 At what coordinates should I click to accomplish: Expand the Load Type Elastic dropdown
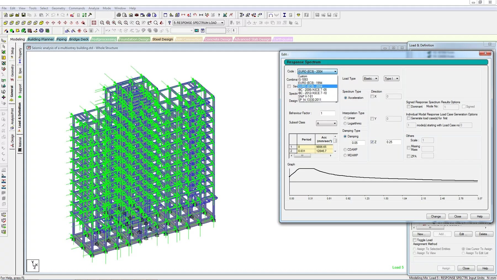[x=370, y=79]
